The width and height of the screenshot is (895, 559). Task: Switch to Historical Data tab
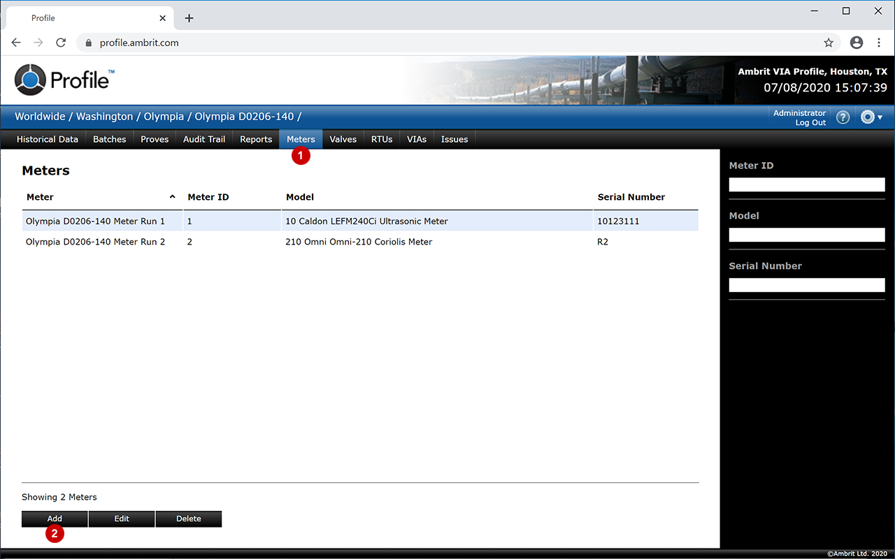coord(47,139)
